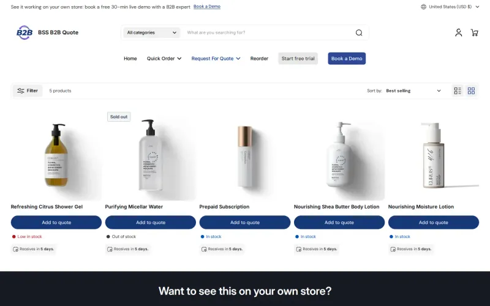Add Refreshing Citrus Shower Gel to quote

(56, 222)
